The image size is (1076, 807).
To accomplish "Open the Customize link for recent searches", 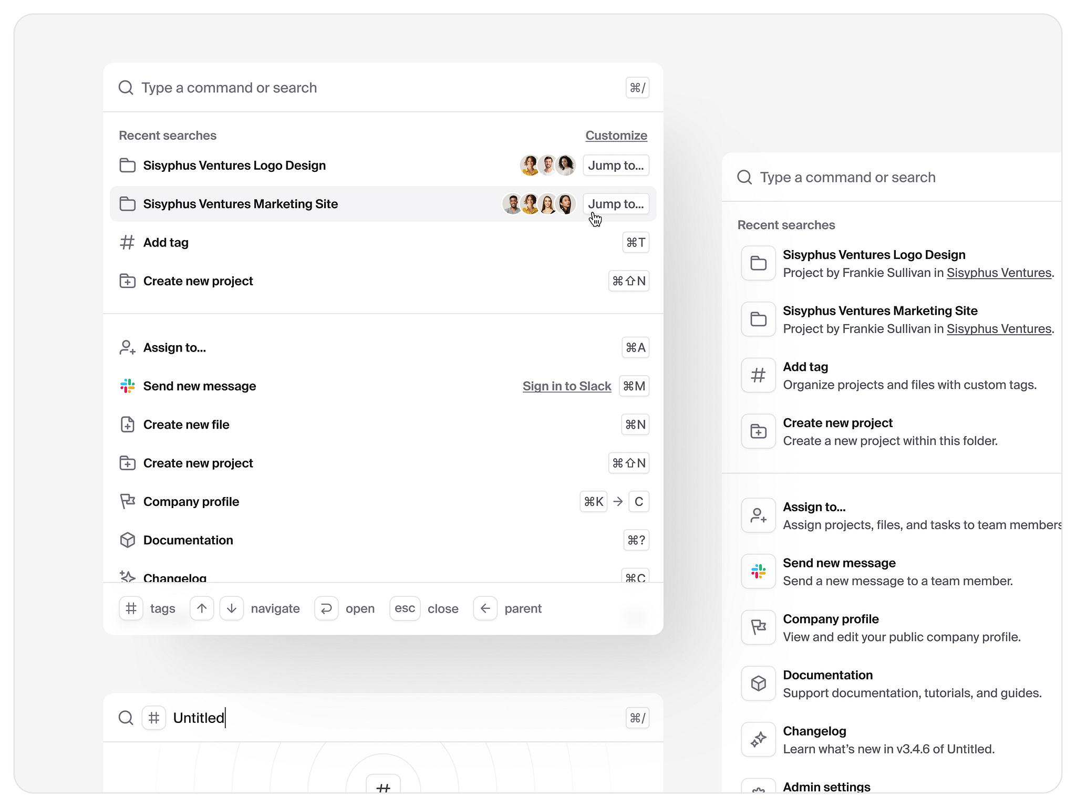I will (x=616, y=135).
